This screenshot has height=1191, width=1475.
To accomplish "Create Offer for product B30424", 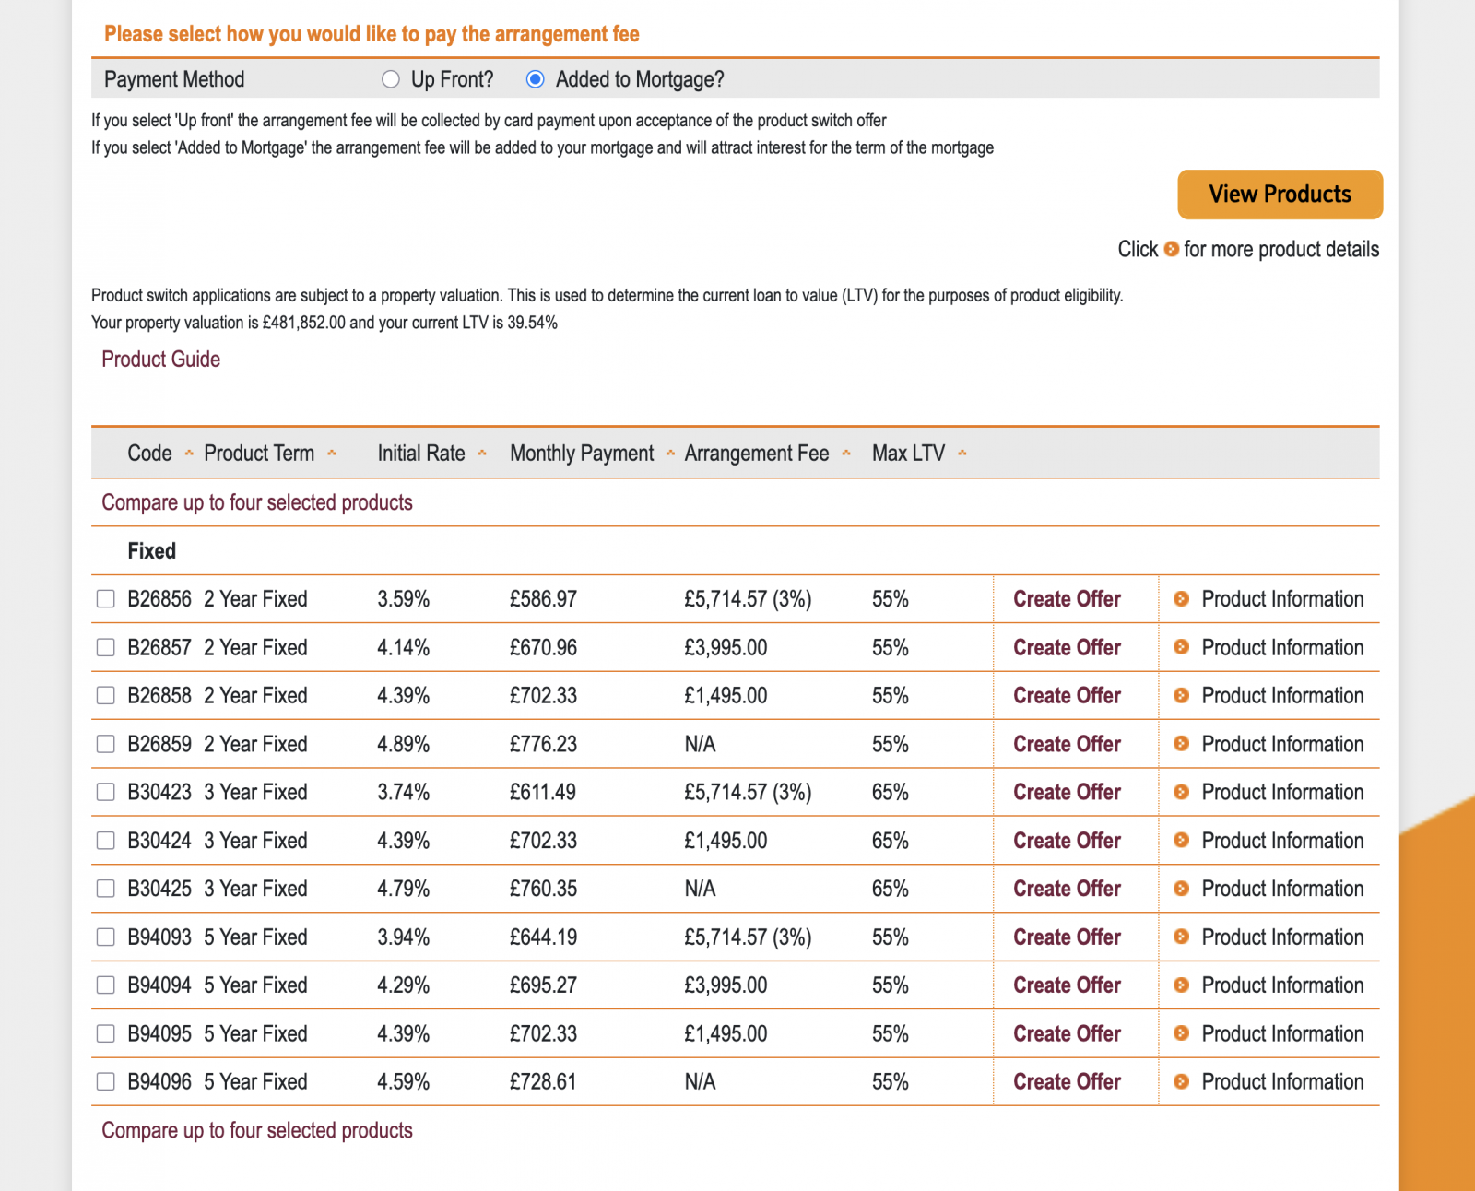I will pos(1067,841).
